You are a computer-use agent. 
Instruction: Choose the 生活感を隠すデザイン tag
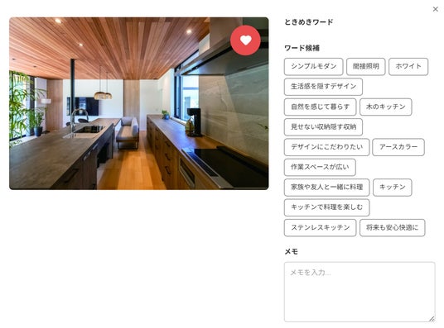pos(323,87)
